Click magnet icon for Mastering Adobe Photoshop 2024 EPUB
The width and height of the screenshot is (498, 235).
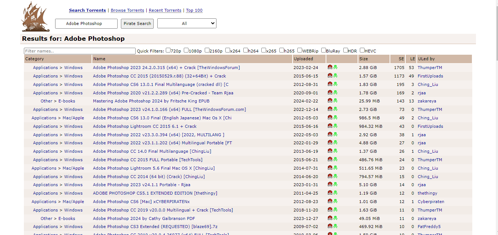(330, 101)
